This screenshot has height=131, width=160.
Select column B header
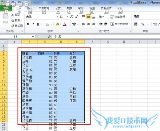pos(29,42)
